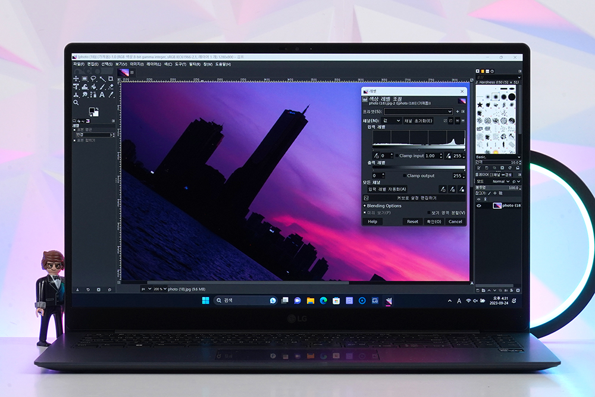The width and height of the screenshot is (595, 397).
Task: Hide the photo (18) layer with the eye icon
Action: click(479, 206)
